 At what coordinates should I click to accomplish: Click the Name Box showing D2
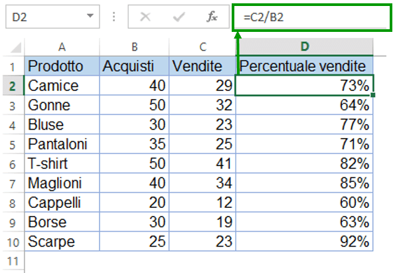[52, 17]
